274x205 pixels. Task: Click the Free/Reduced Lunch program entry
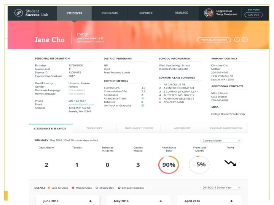117,73
